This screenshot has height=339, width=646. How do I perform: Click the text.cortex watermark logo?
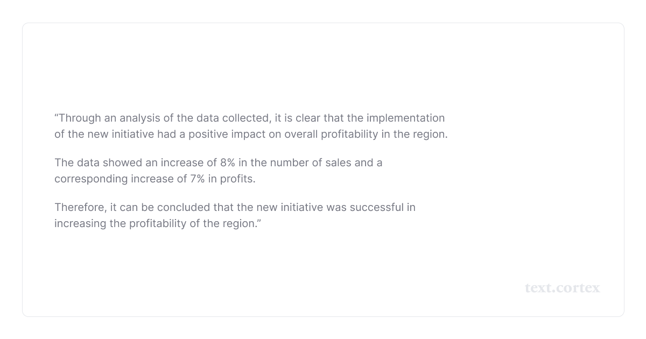(x=562, y=288)
